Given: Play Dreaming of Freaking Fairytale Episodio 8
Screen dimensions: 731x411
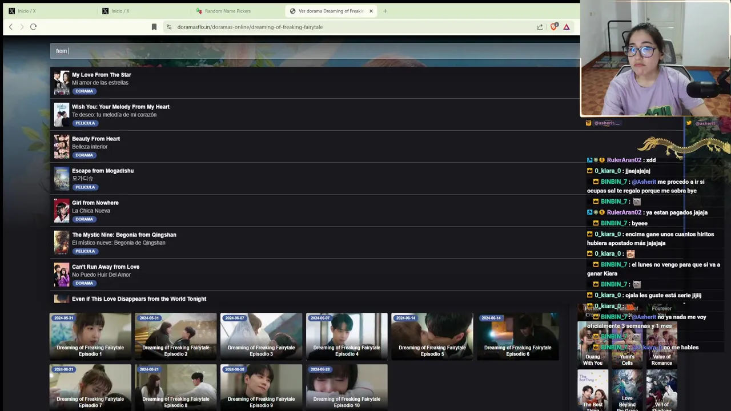Looking at the screenshot, I should pyautogui.click(x=176, y=388).
